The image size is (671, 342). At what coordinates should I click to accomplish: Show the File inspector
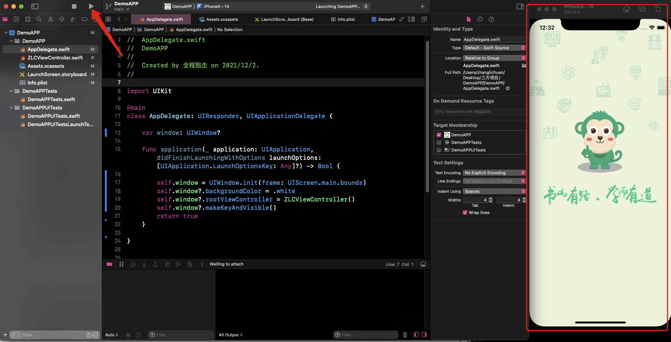(x=469, y=19)
